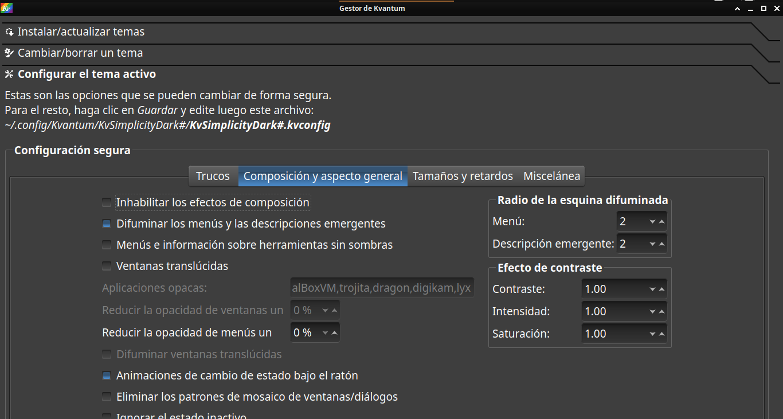
Task: Open the Tamaños y retardos tab
Action: coord(463,176)
